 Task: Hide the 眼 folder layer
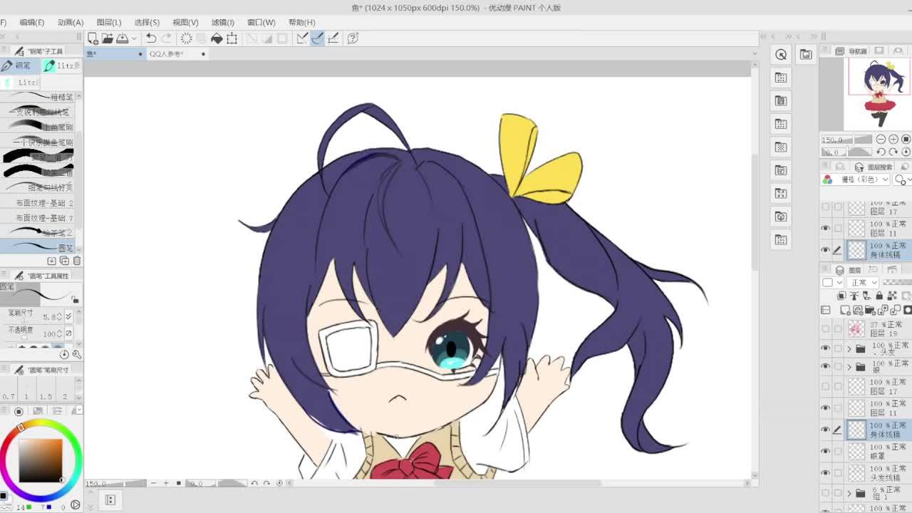(x=826, y=367)
